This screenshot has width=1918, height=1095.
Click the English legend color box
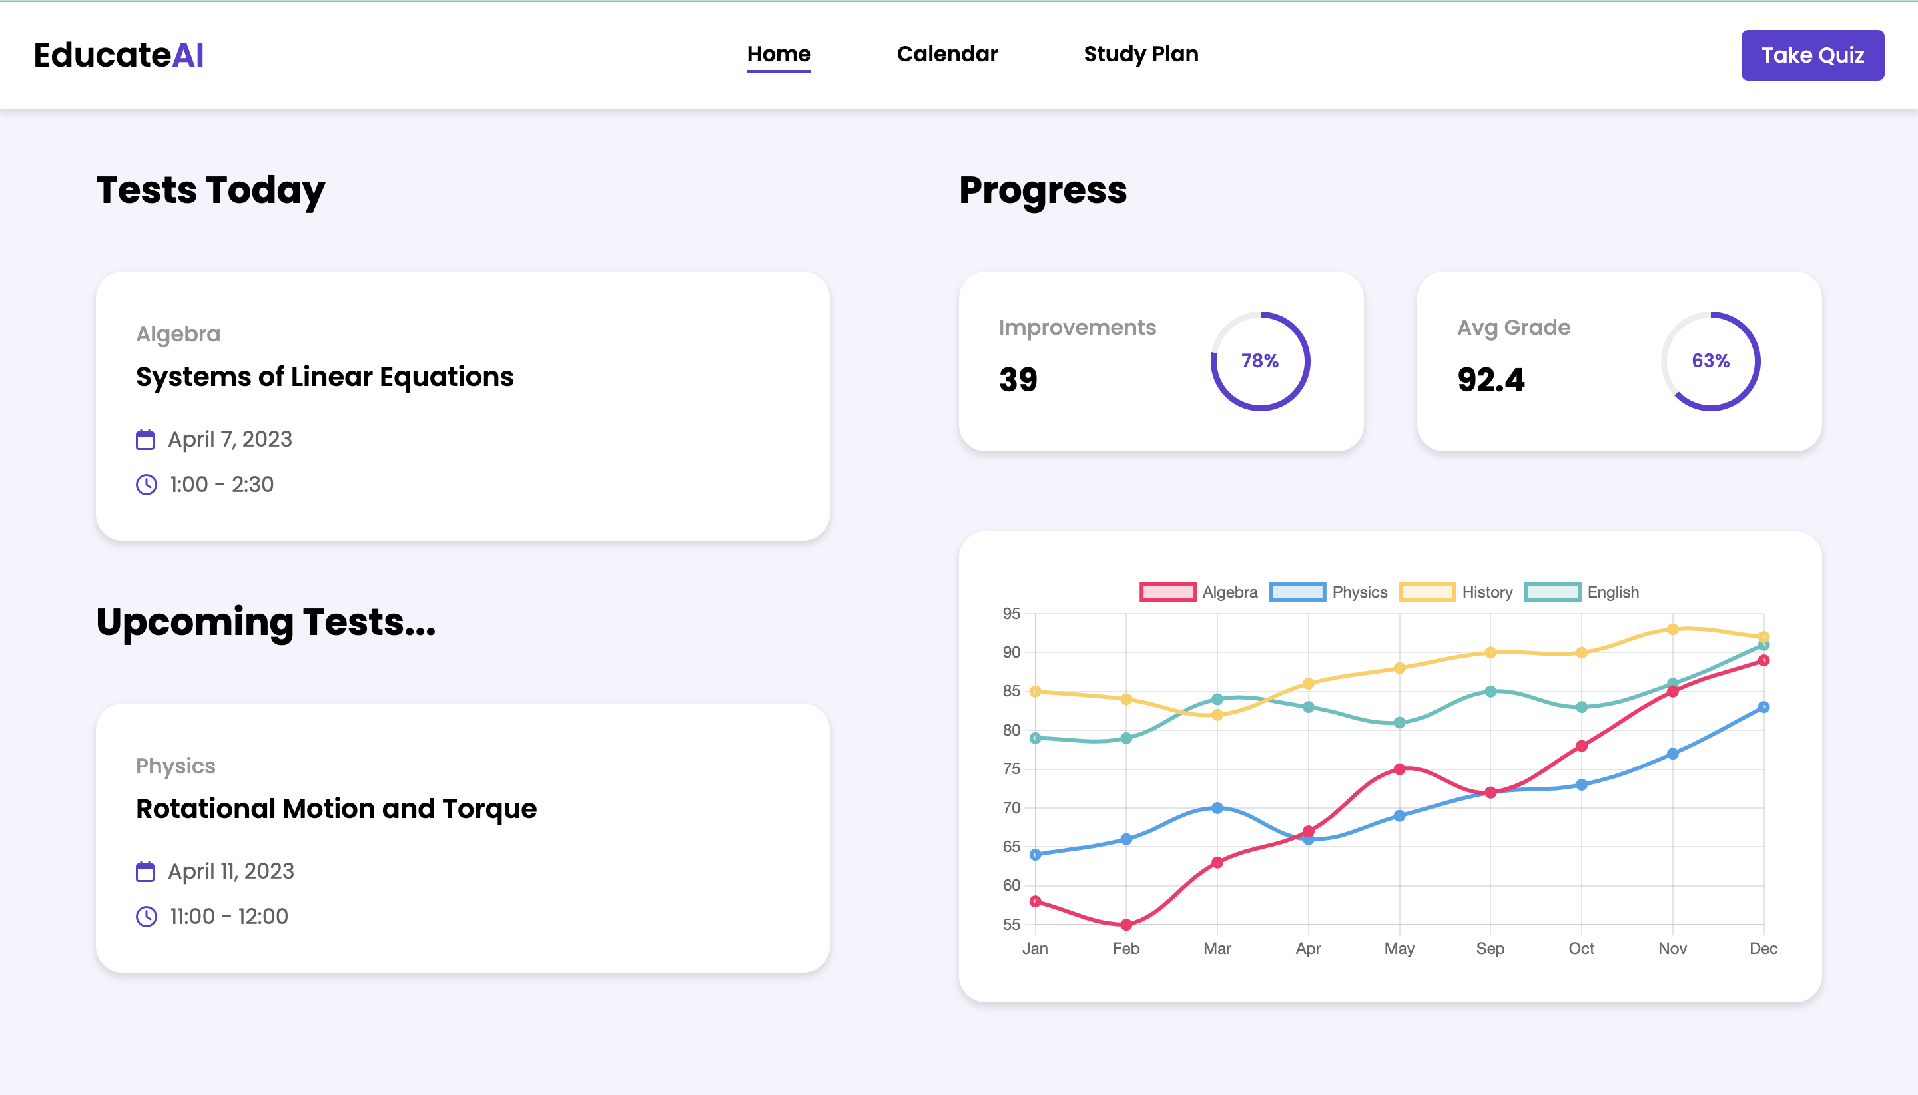1552,592
